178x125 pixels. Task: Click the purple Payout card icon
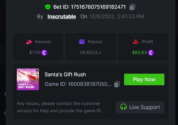click(x=82, y=42)
